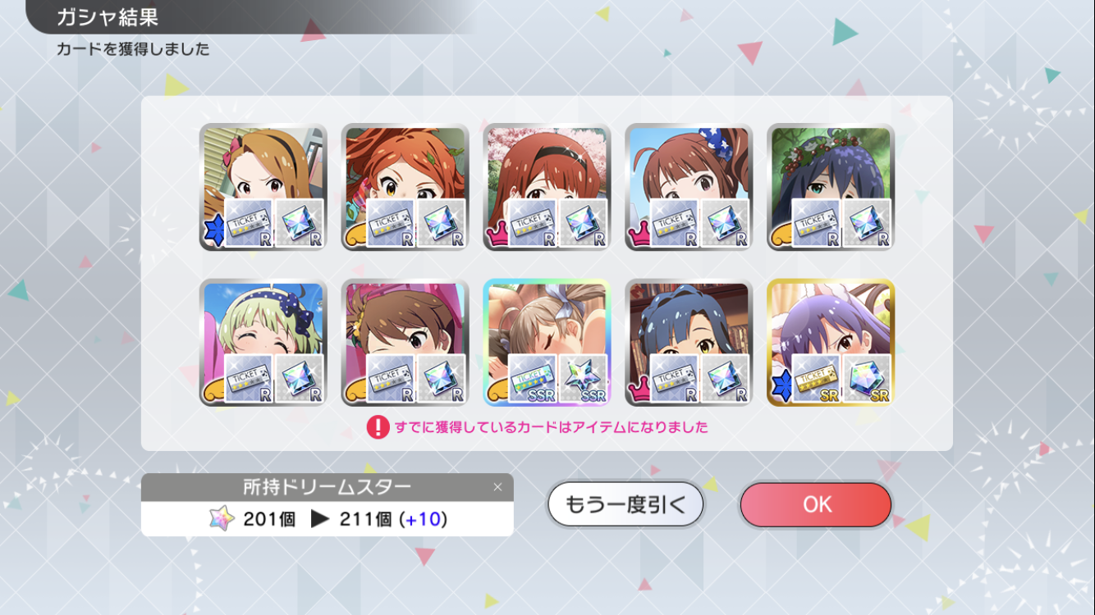
Task: Click the Dream Star rainbow star icon
Action: 222,519
